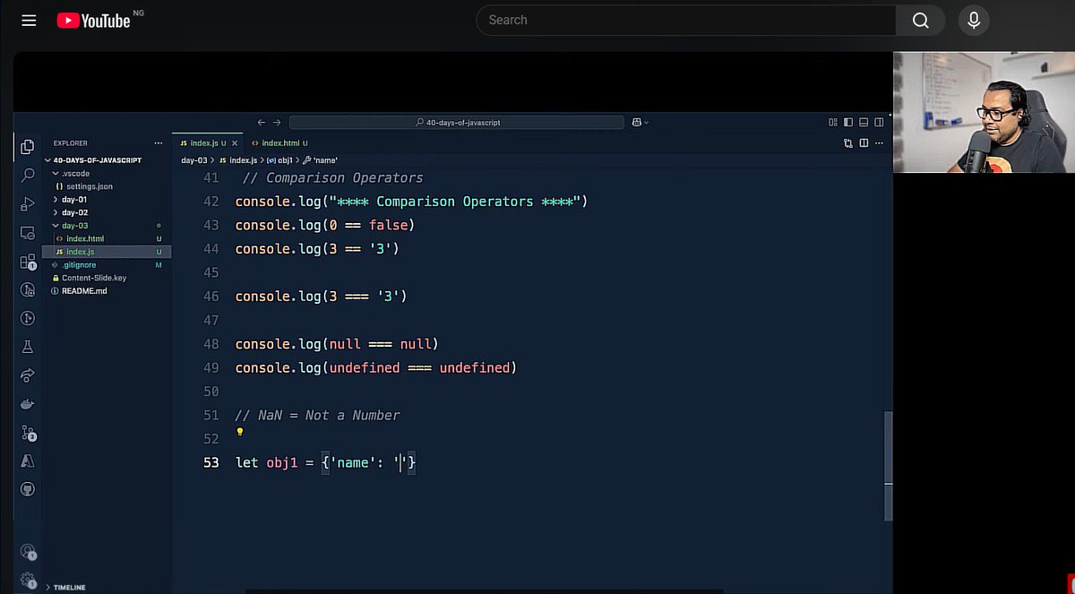Open Explorer more actions ellipsis
The width and height of the screenshot is (1075, 594).
(159, 142)
